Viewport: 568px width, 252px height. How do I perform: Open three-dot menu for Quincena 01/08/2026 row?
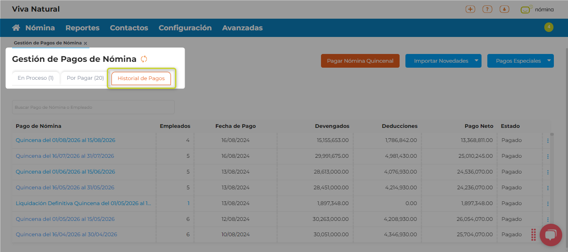pyautogui.click(x=548, y=141)
